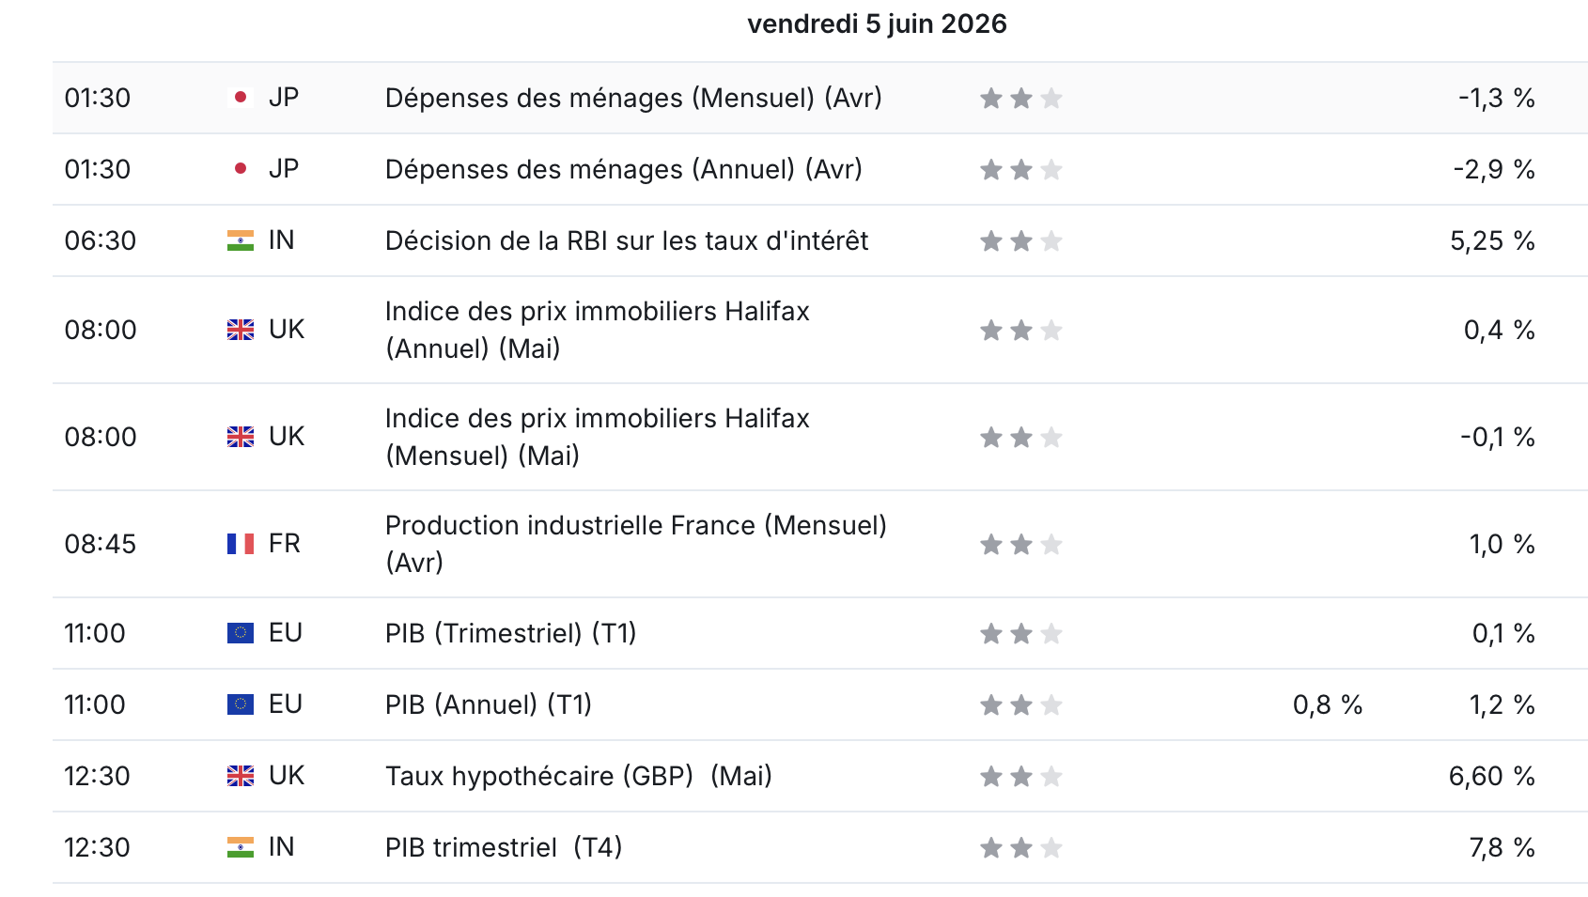Click the 0,8 % forecast value for PIB (Annuel)
The image size is (1588, 897).
click(1328, 704)
